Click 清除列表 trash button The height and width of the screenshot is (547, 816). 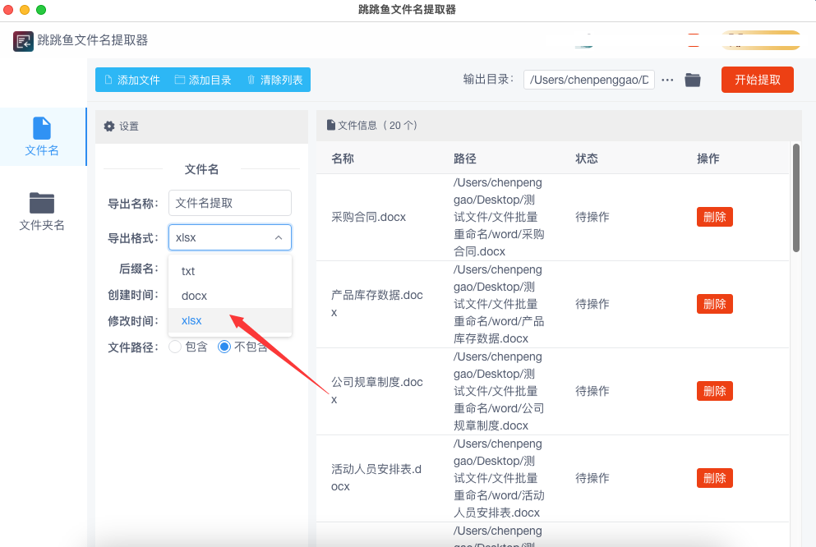point(274,80)
